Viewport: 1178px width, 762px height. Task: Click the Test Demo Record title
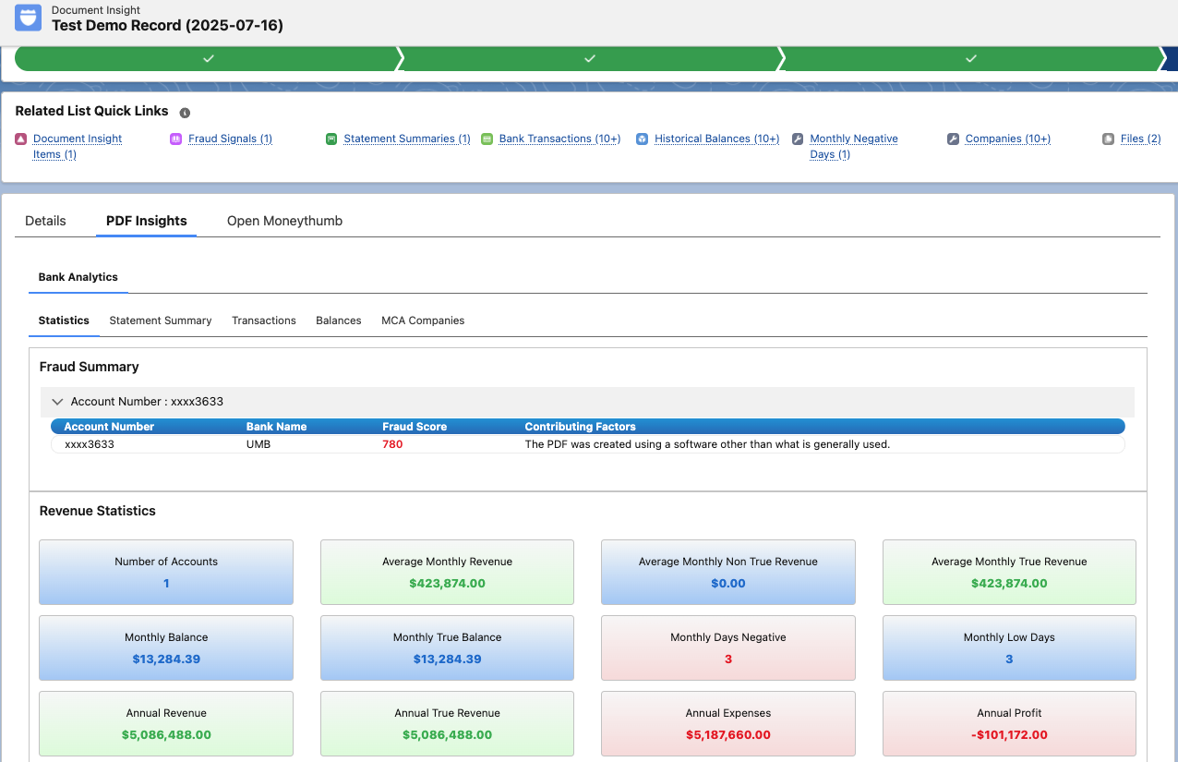coord(167,26)
